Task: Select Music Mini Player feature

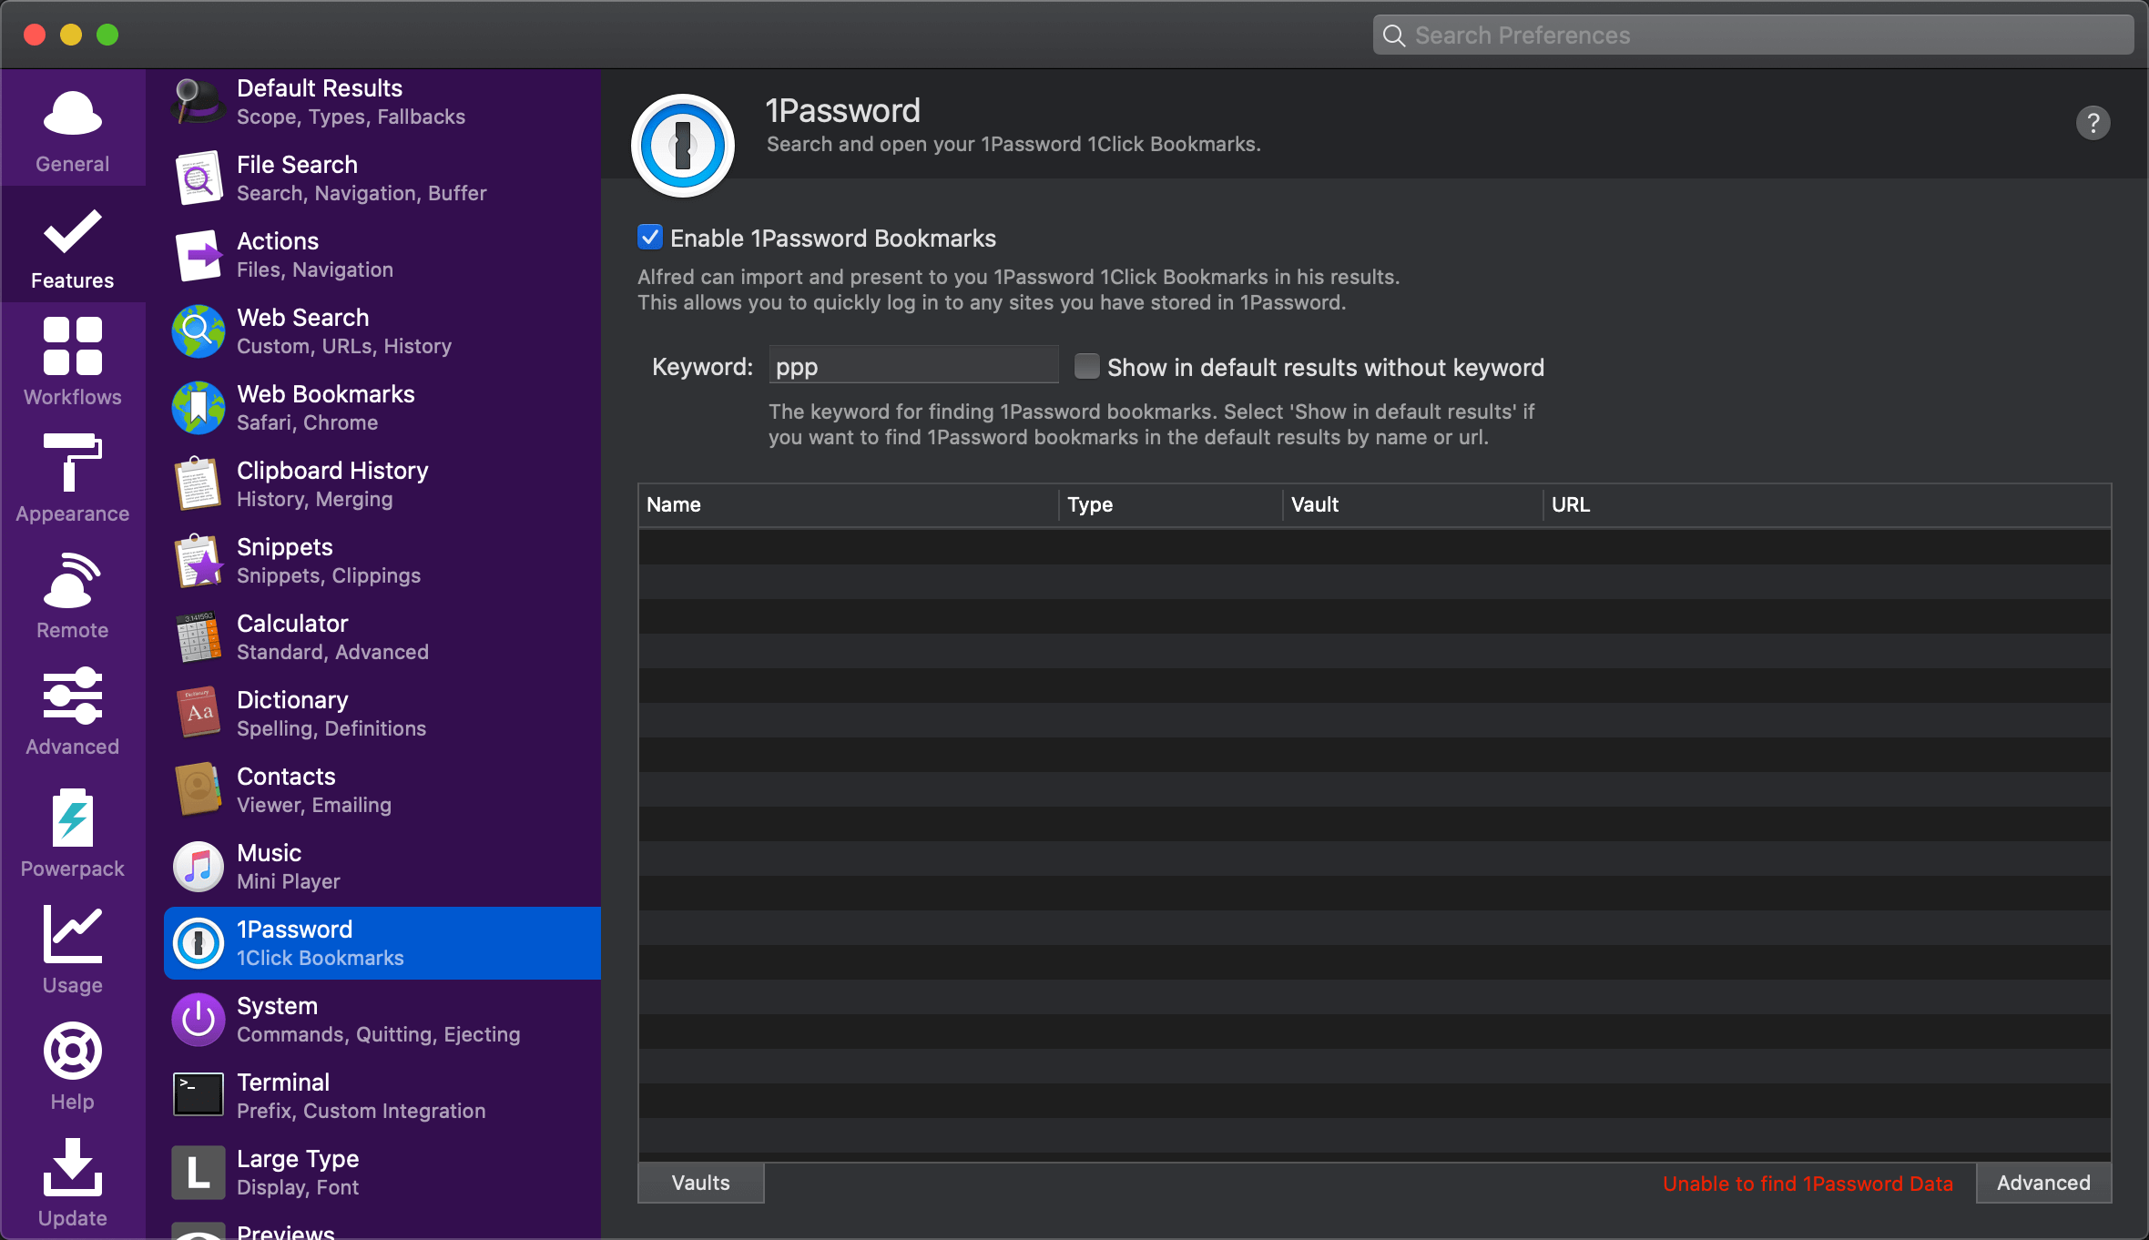Action: click(382, 867)
